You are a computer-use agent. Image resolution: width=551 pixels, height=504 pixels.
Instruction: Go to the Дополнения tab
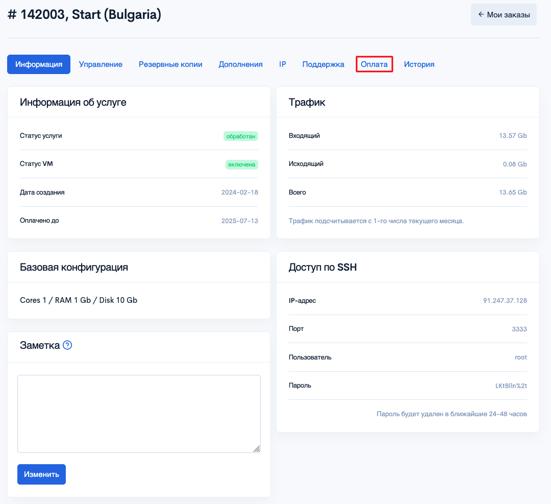[x=241, y=64]
